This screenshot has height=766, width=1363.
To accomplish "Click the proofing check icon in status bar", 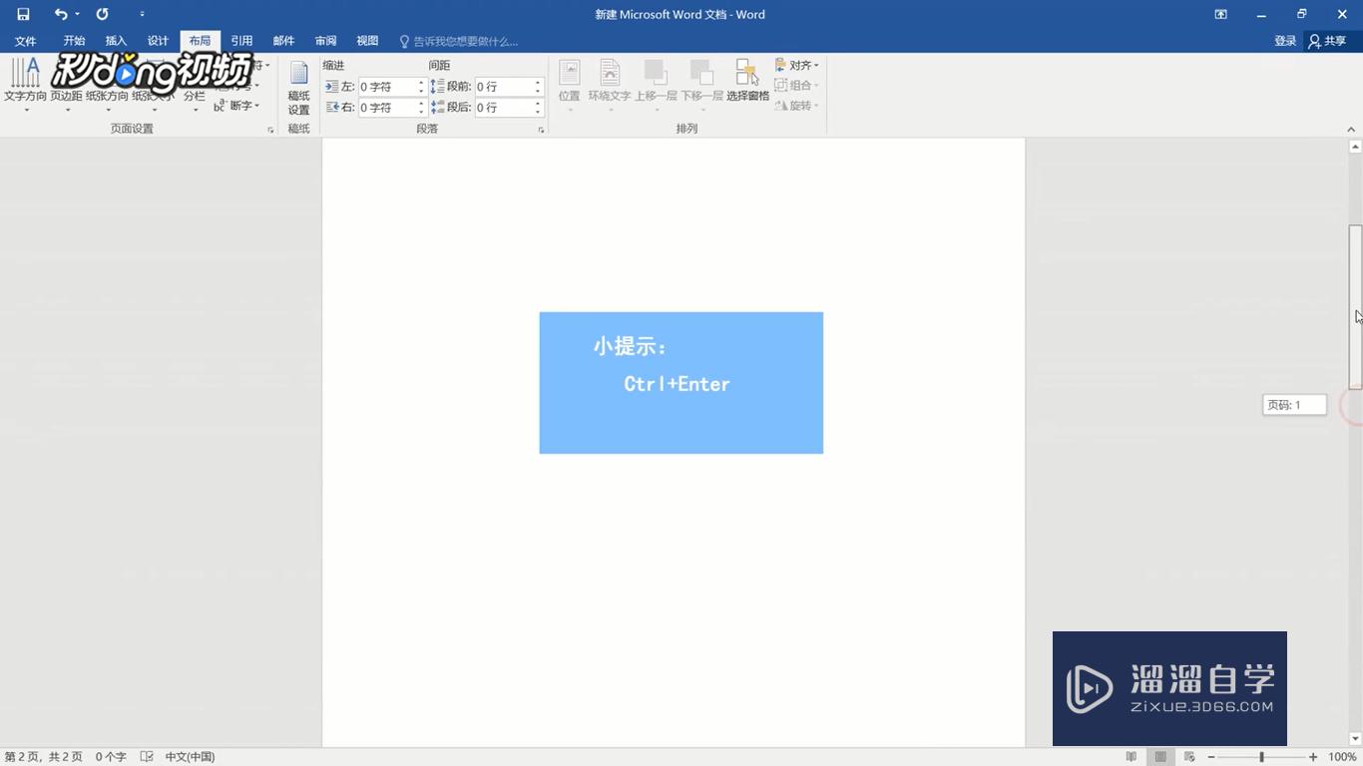I will click(147, 757).
